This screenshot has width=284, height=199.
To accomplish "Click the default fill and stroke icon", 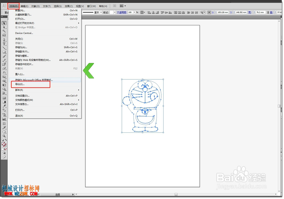I will [x=3, y=140].
